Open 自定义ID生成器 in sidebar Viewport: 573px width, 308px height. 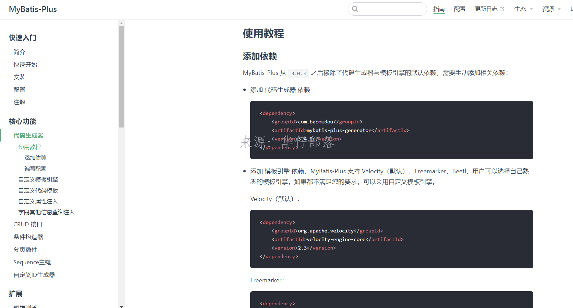34,275
